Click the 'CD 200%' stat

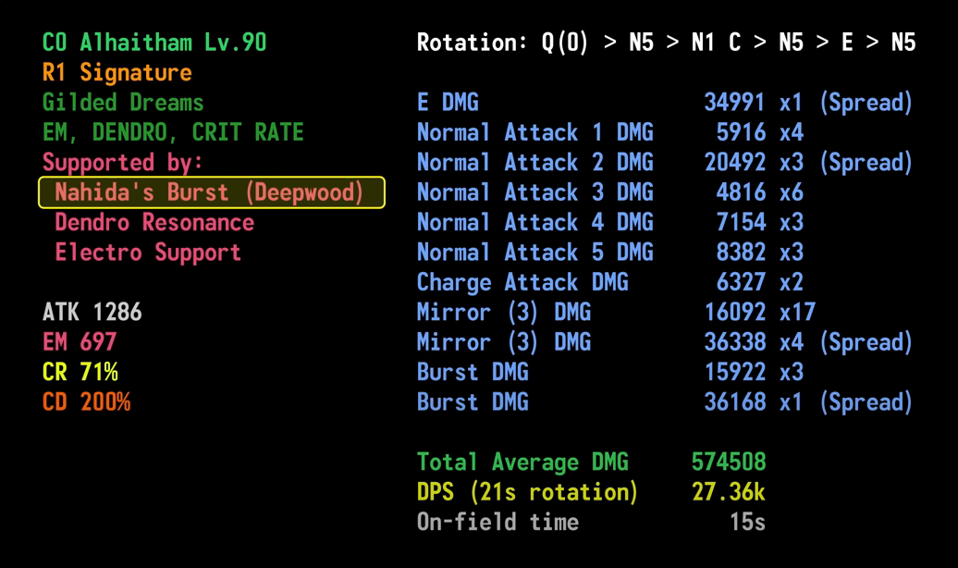[86, 402]
